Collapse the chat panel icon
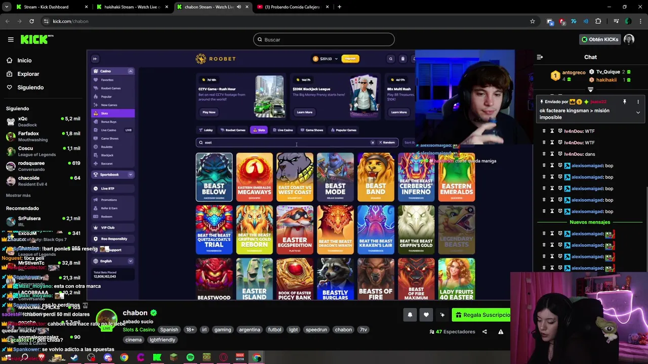Viewport: 648px width, 364px height. pyautogui.click(x=540, y=57)
